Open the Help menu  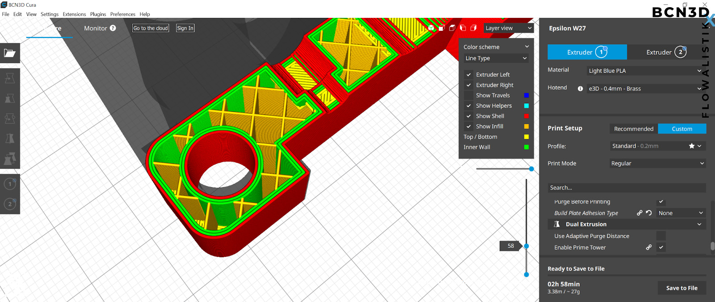(144, 14)
